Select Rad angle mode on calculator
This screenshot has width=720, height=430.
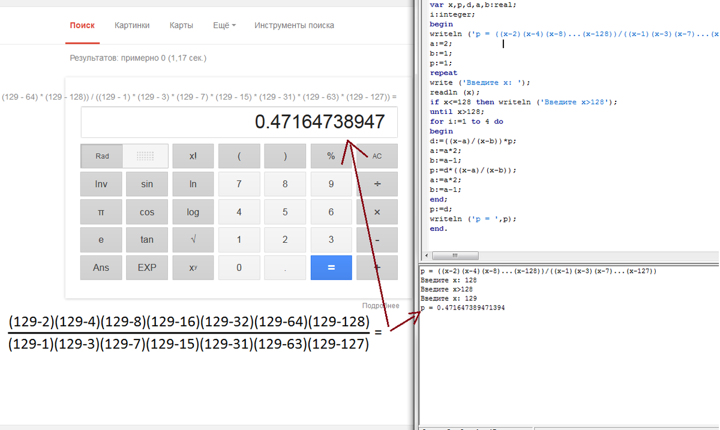(x=102, y=156)
